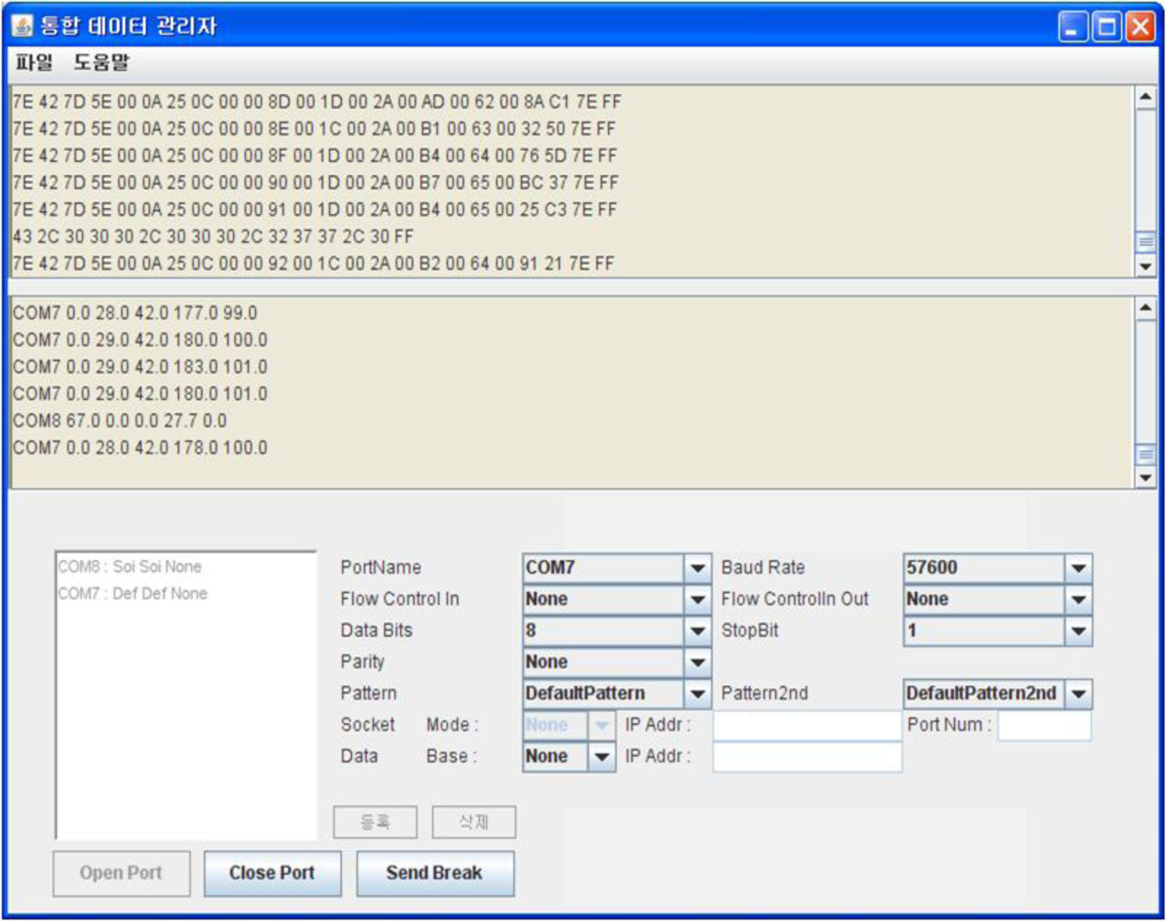Click the Port Num input field

click(x=1044, y=726)
